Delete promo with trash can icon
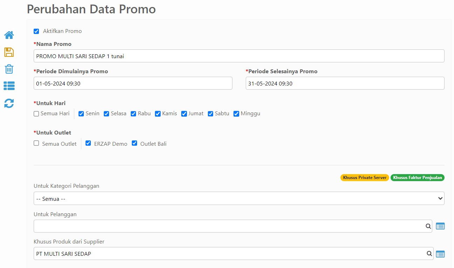Image resolution: width=454 pixels, height=268 pixels. [x=9, y=69]
